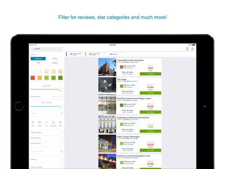Toggle the orange neutral-face rating filter
The image size is (225, 169).
[x=40, y=78]
